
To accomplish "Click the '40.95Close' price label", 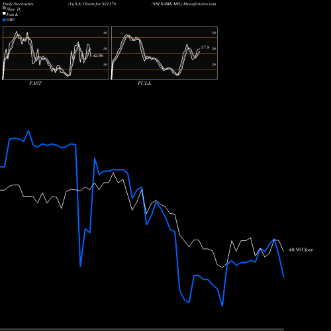I will pos(301,250).
